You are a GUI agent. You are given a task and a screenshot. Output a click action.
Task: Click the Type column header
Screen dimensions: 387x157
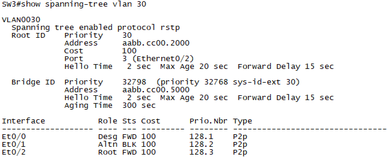point(242,121)
